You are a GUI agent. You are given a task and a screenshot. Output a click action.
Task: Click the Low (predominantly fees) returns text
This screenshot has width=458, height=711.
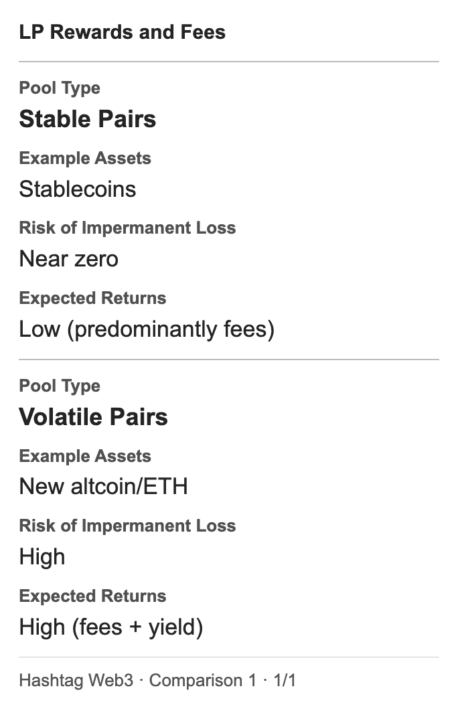147,329
